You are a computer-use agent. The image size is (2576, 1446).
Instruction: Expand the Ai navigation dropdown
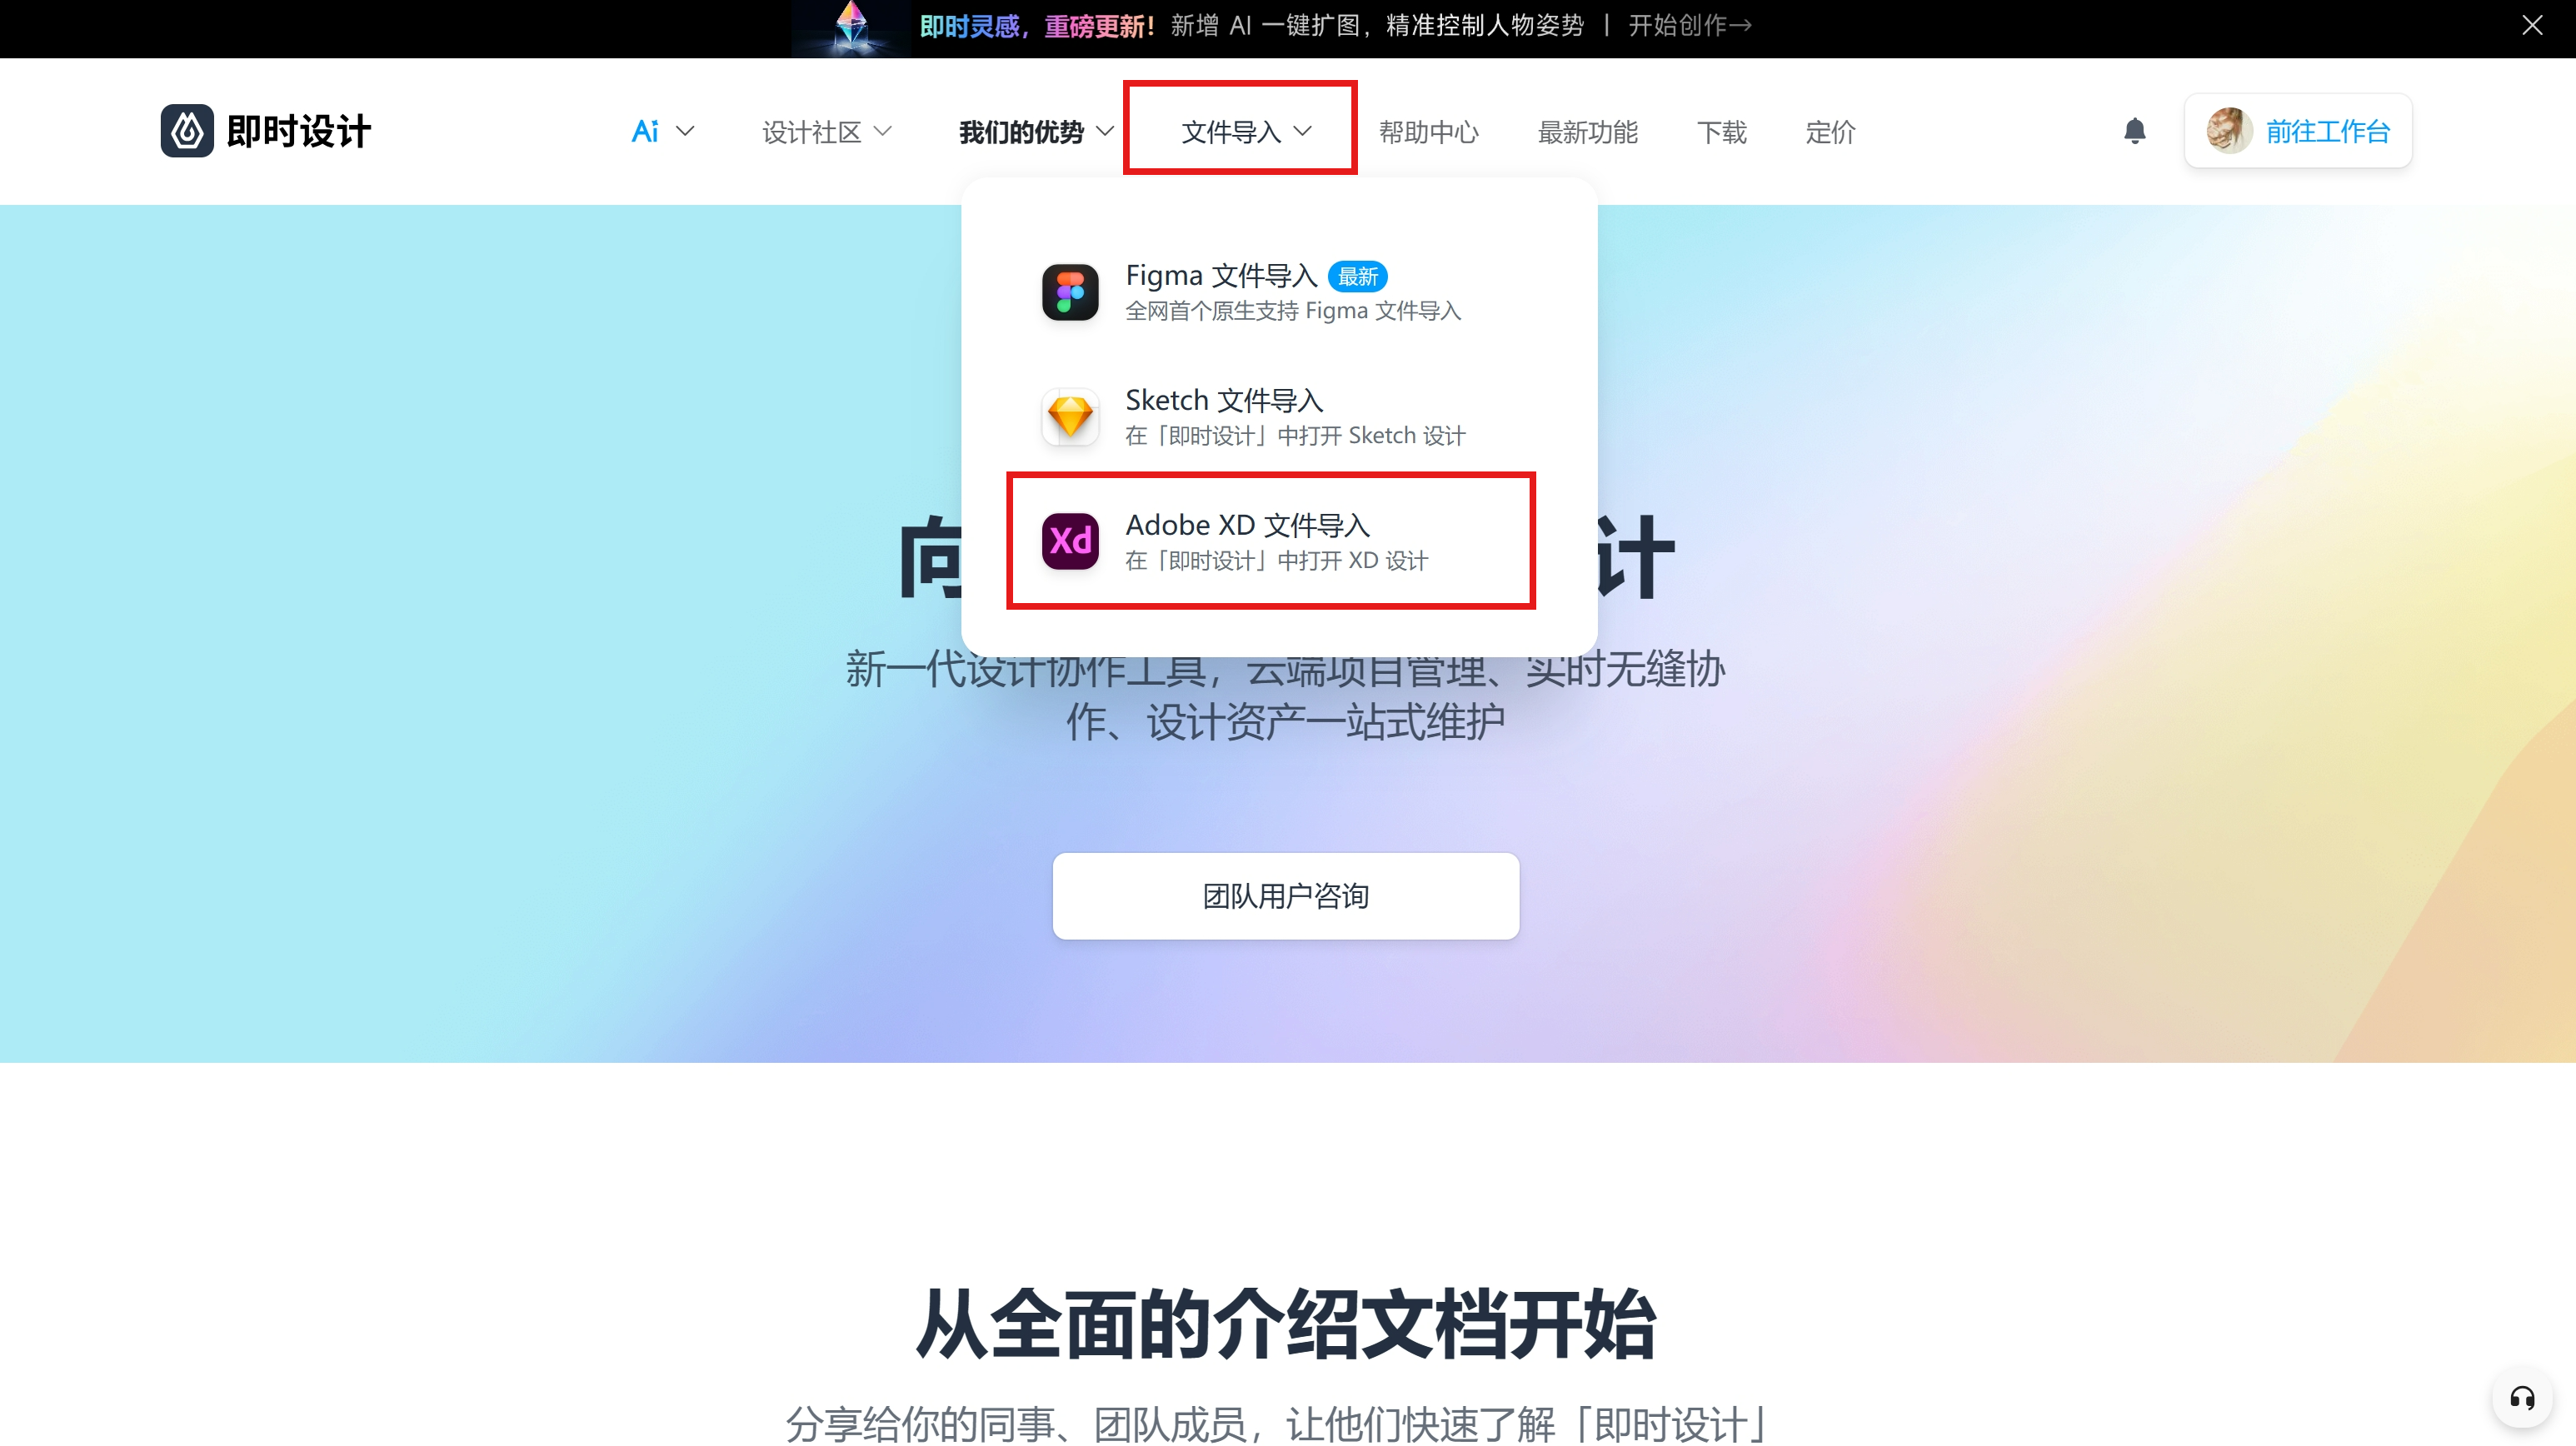pos(663,131)
